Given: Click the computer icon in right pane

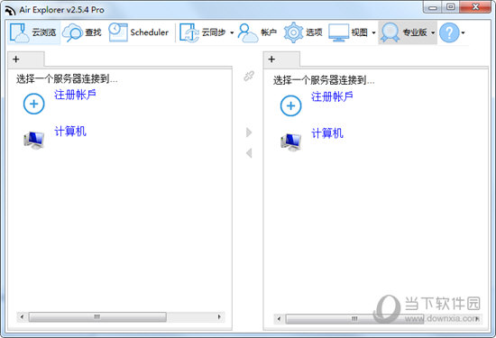Looking at the screenshot, I should tap(291, 142).
